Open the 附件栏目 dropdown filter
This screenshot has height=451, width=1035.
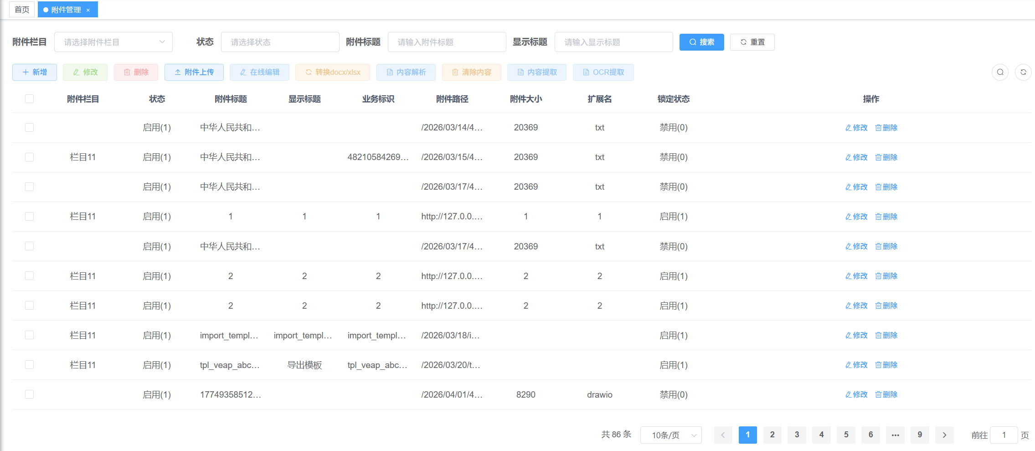pos(113,42)
